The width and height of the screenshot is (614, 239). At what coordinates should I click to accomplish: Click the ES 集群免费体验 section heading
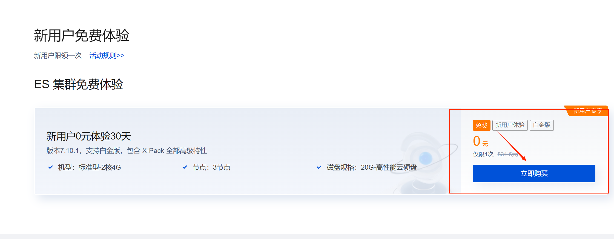79,84
